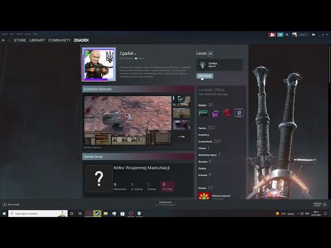Click the badge showing number 12
The width and height of the screenshot is (331, 248).
tap(239, 113)
